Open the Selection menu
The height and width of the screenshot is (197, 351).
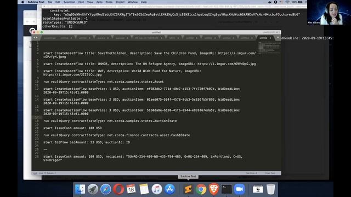coord(69,2)
